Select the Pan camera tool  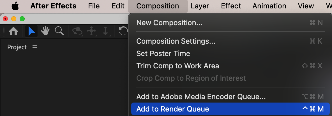tap(91, 31)
